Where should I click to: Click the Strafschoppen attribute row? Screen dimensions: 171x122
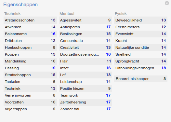pos(30,75)
